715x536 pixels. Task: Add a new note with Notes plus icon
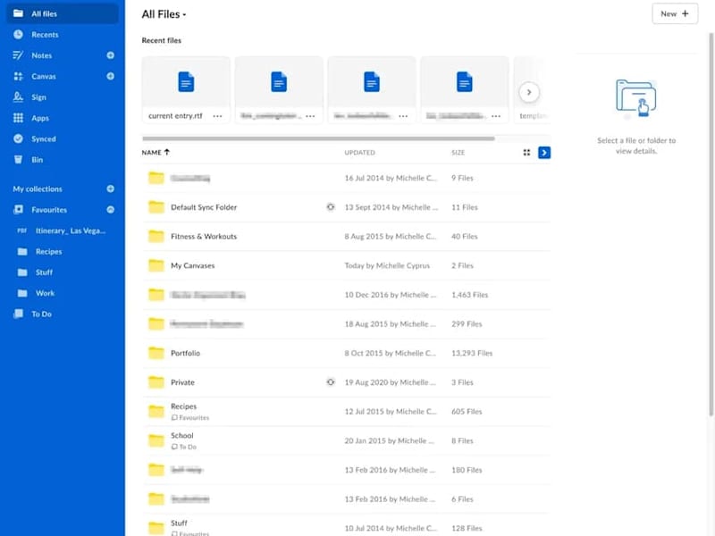[110, 55]
